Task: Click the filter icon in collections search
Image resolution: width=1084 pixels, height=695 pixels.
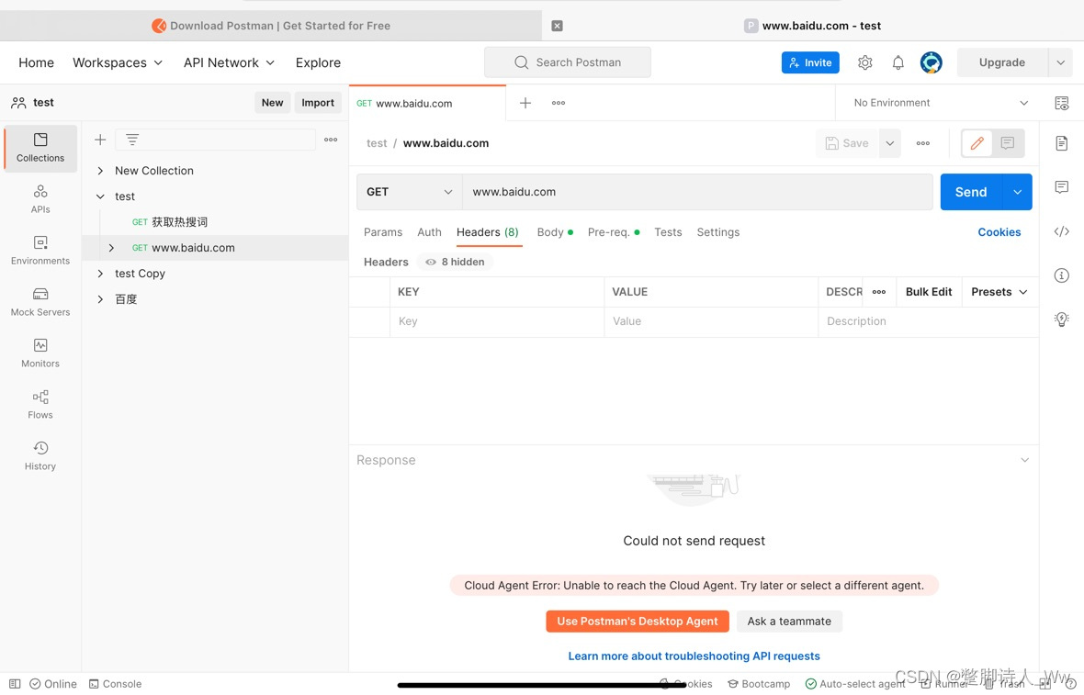Action: (132, 140)
